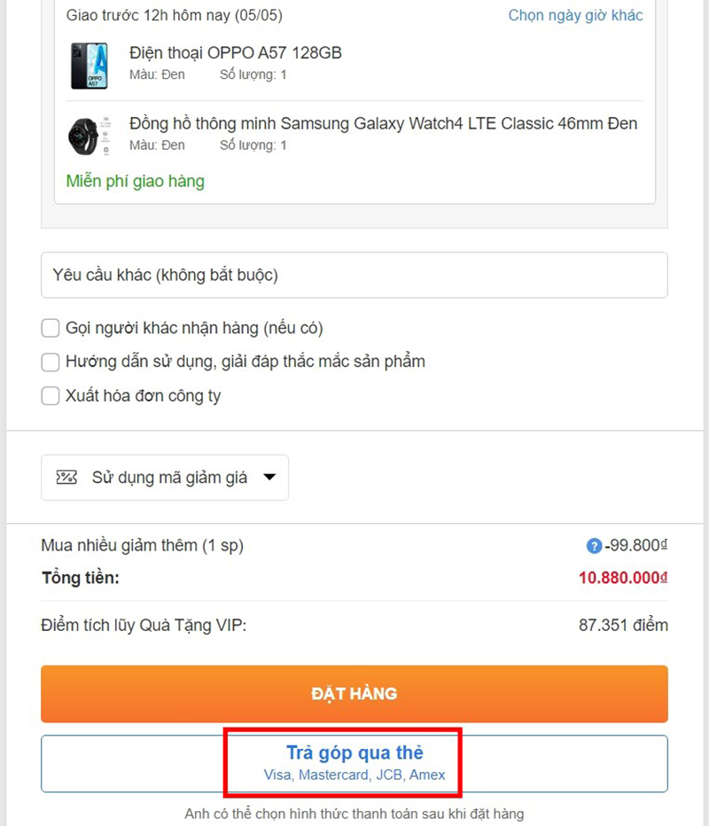Enable 'Hướng dẫn sử dụng, giải đáp thắc mắc sản phẩm'
709x826 pixels.
click(51, 362)
